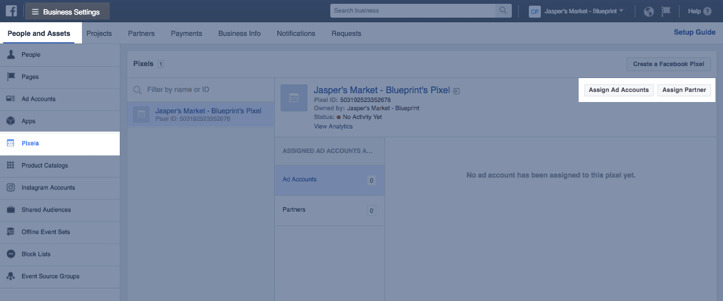723x301 pixels.
Task: Expand Jasper's Market - Blueprint account dropdown
Action: (x=576, y=11)
